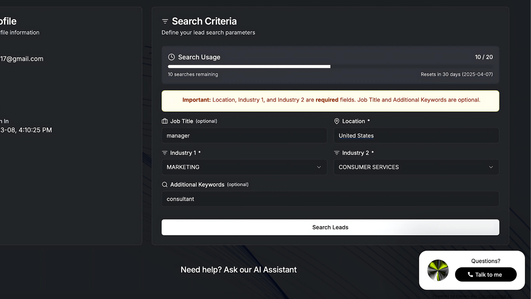Image resolution: width=531 pixels, height=299 pixels.
Task: Click the Job Title label
Action: [182, 121]
